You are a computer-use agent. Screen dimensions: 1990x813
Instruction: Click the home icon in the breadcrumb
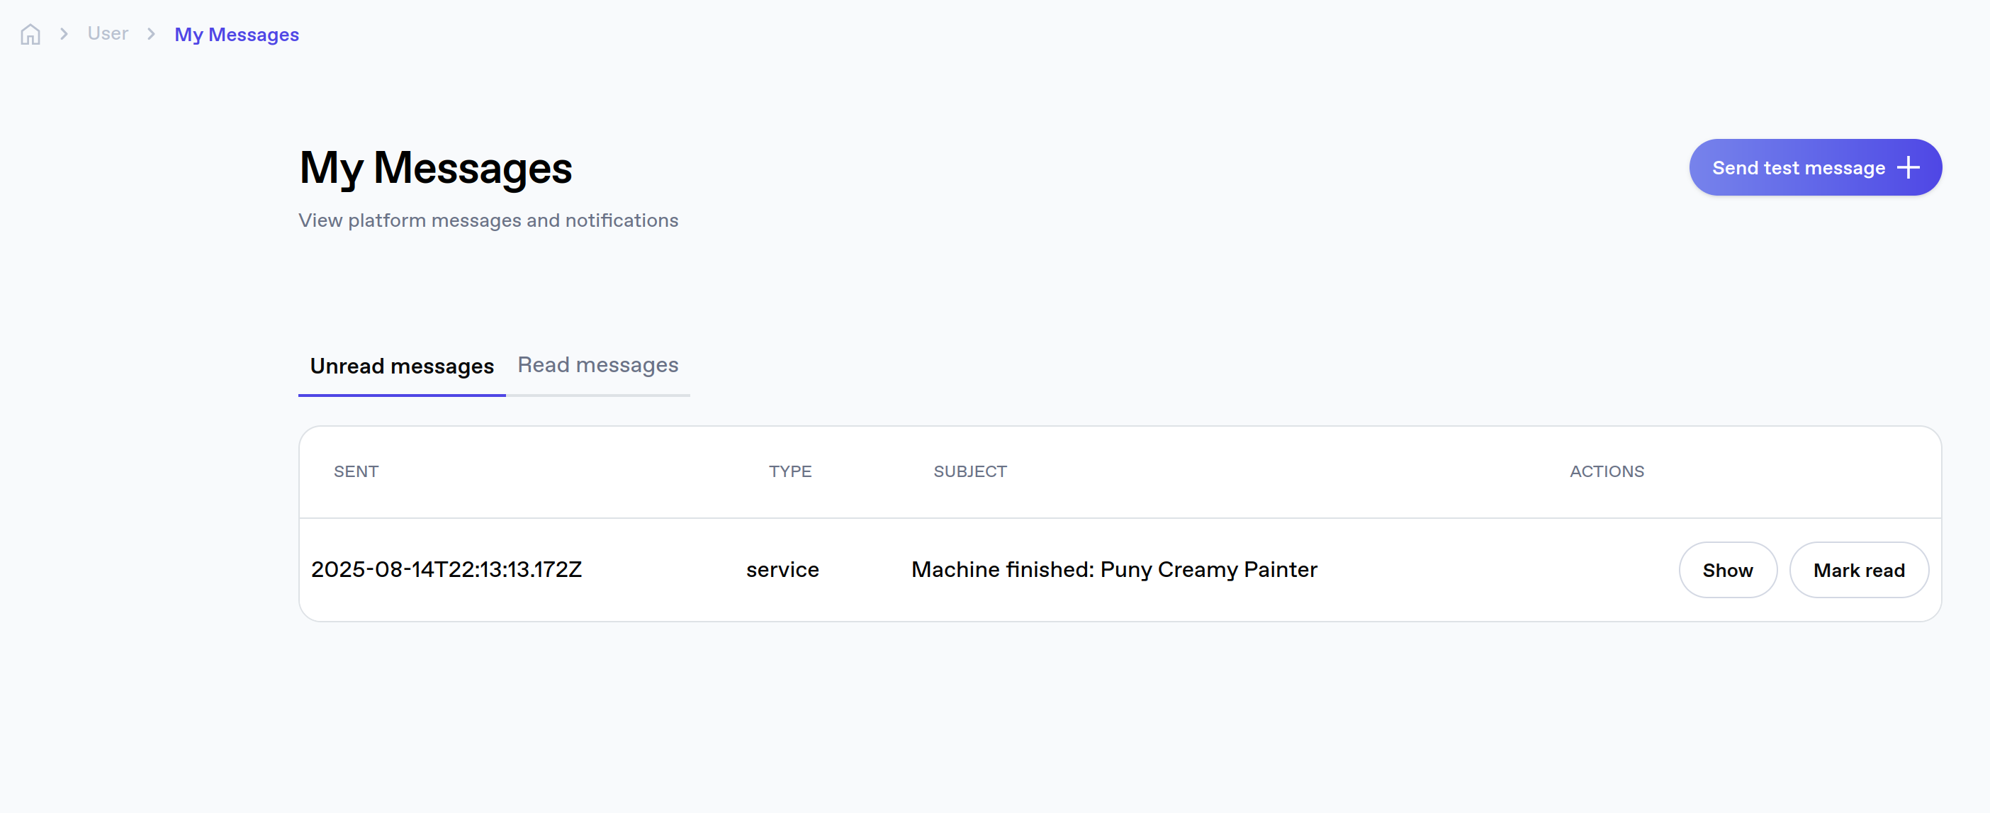coord(30,34)
